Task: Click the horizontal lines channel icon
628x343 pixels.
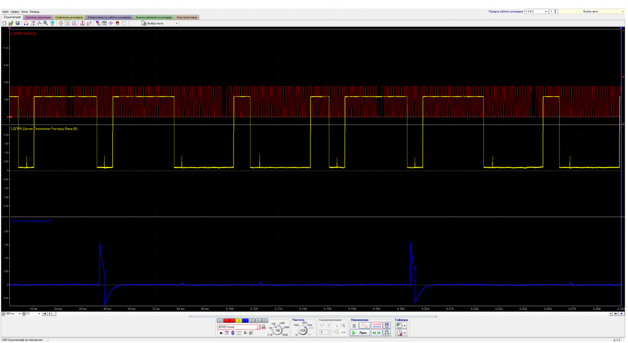Action: coord(239,333)
